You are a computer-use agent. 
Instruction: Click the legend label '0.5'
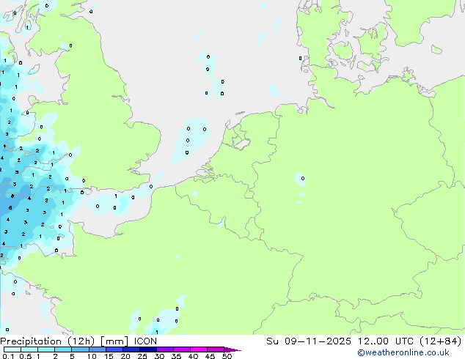pyautogui.click(x=26, y=356)
